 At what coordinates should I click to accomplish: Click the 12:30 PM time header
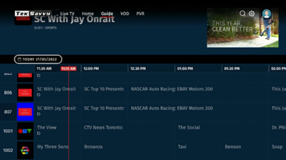click(138, 69)
